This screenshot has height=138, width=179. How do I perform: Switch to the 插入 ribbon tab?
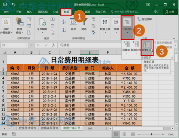[30, 12]
